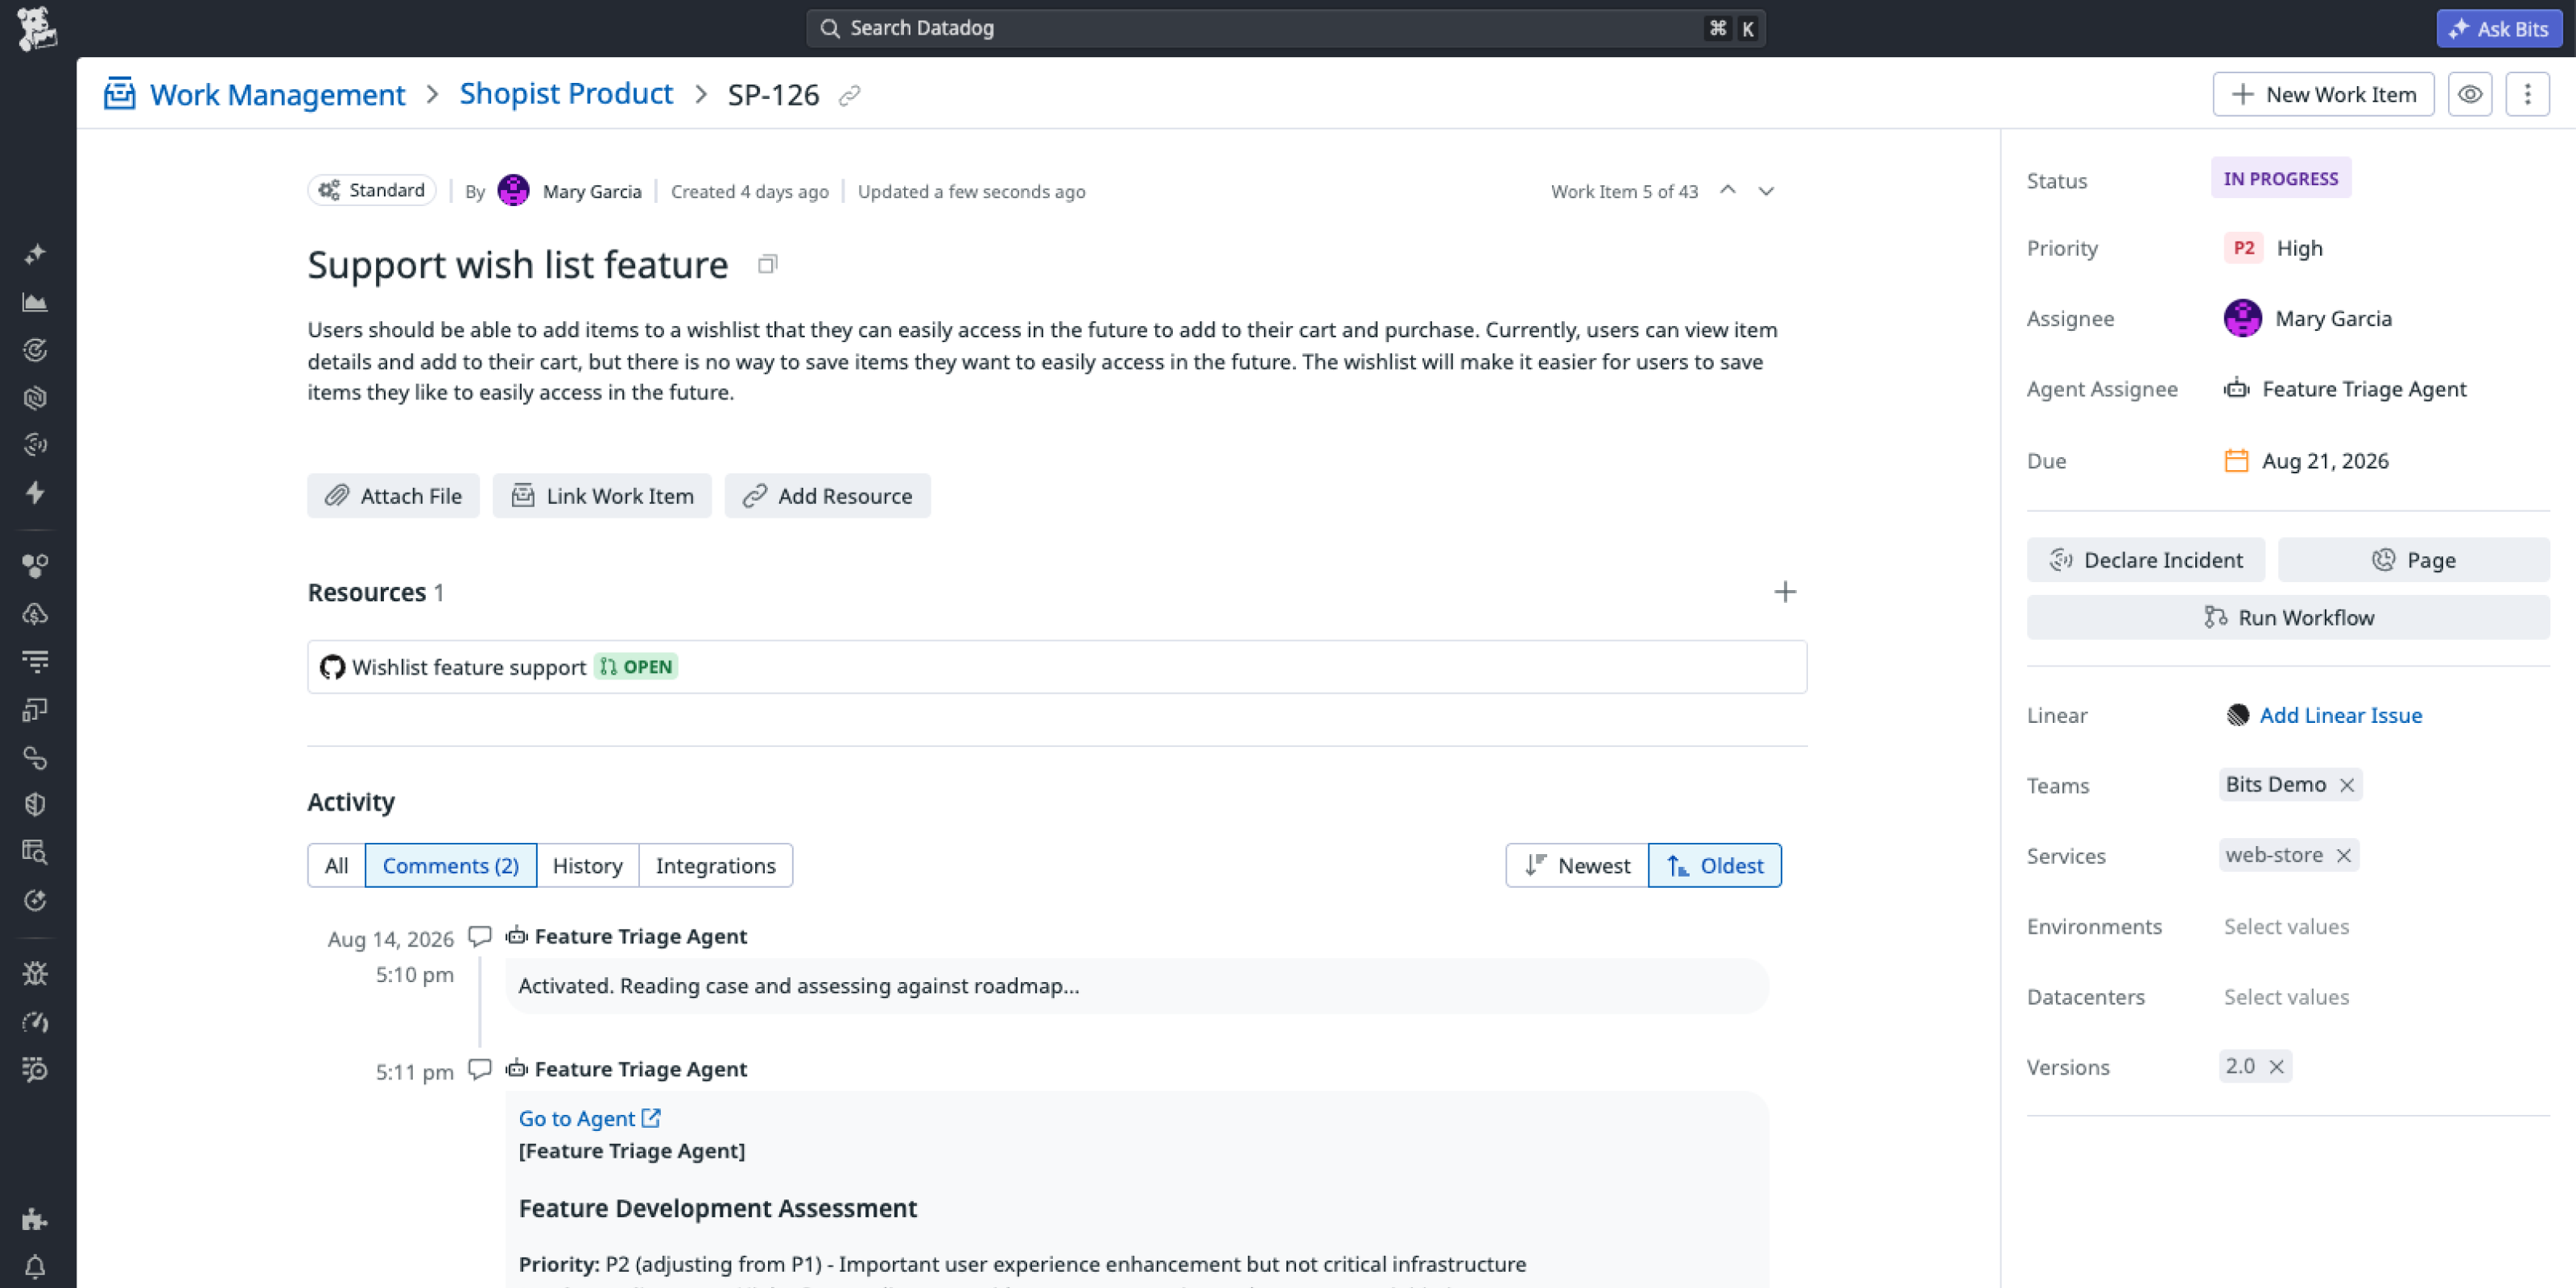Click the list with magnifier sidebar icon
Viewport: 2576px width, 1288px height.
[35, 1070]
